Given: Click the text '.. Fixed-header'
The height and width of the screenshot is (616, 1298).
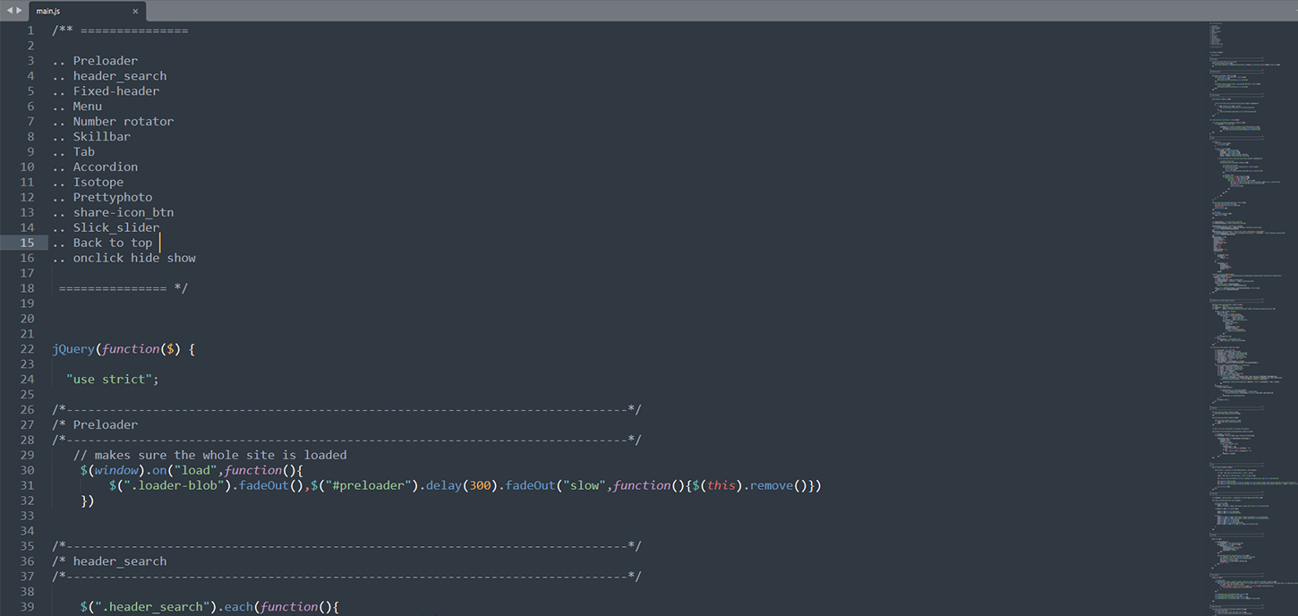Looking at the screenshot, I should click(106, 91).
